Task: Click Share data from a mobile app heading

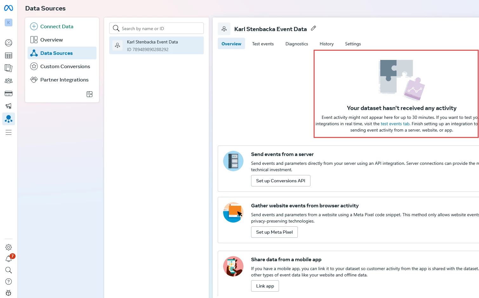Action: [x=286, y=259]
